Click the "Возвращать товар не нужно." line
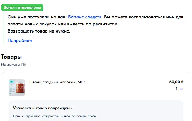The image size is (192, 121). coord(39,31)
